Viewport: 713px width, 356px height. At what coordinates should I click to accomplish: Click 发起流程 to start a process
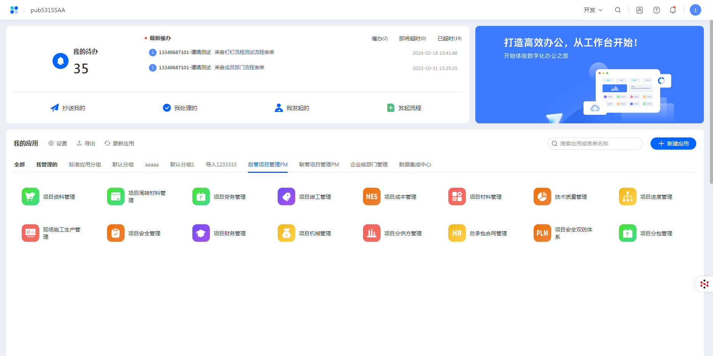click(x=404, y=108)
